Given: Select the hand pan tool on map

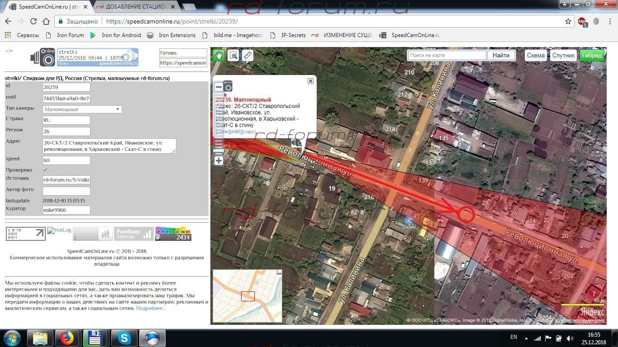Looking at the screenshot, I should 219,55.
